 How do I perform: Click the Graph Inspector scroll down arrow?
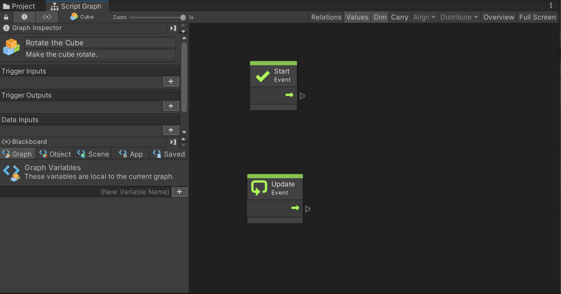184,132
